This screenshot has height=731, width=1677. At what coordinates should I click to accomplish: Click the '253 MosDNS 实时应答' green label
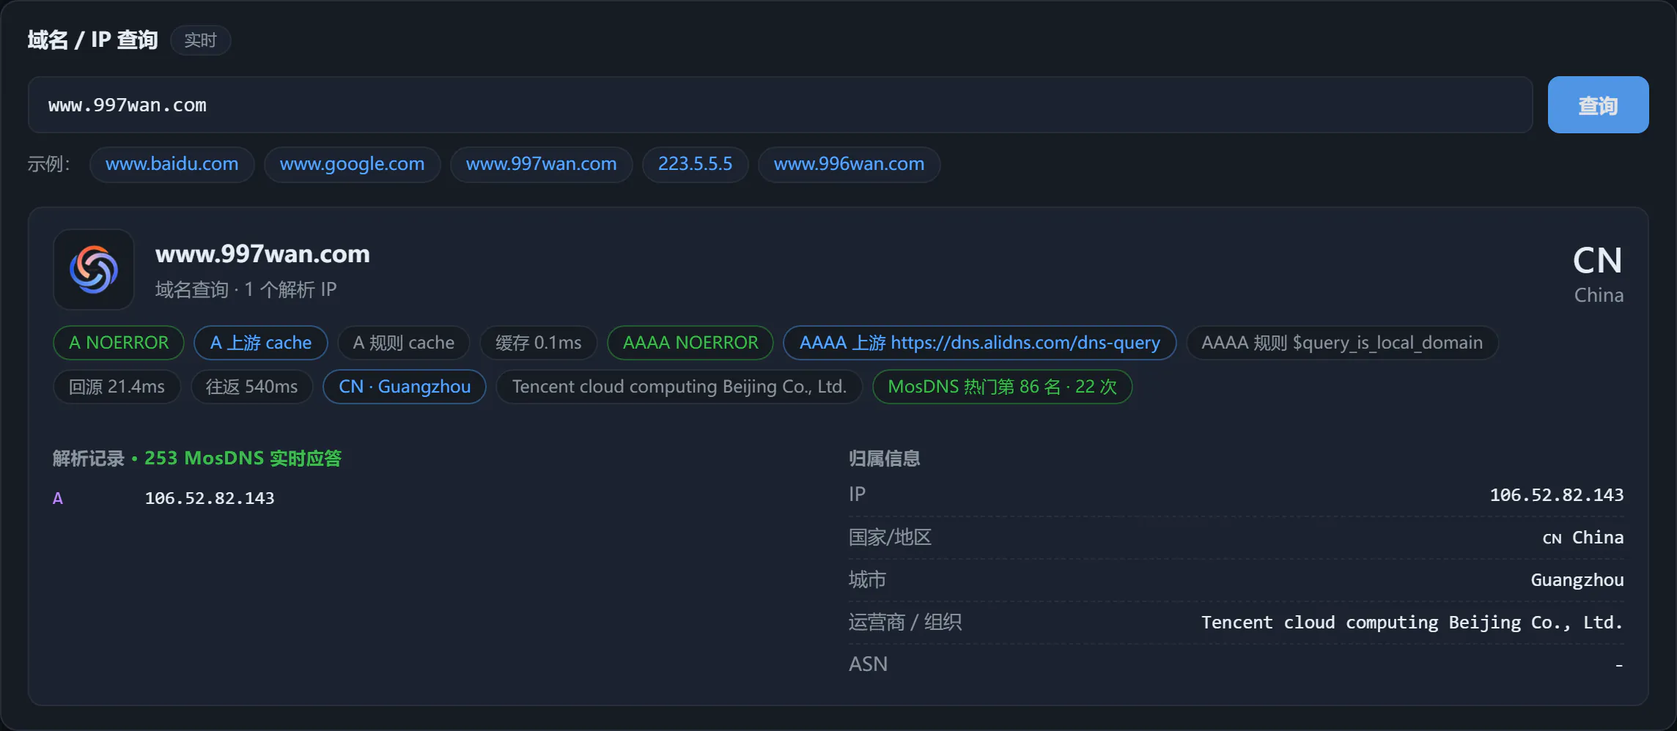pos(243,459)
